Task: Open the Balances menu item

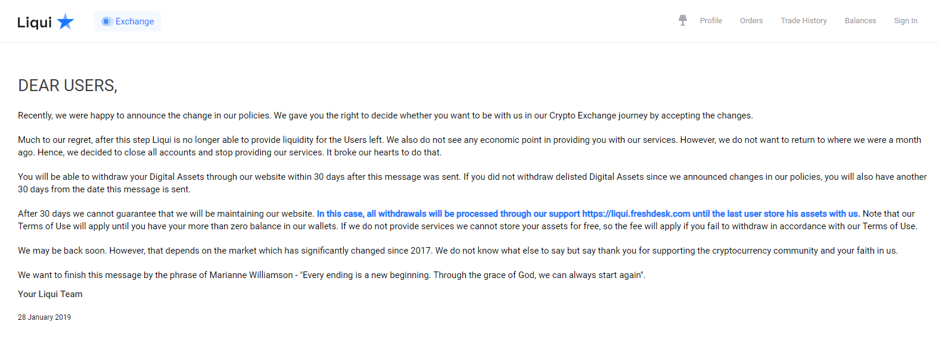Action: pos(860,21)
